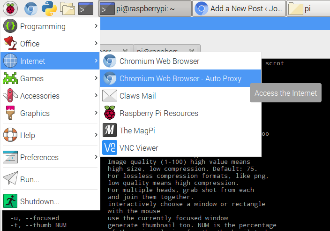
Task: Launch Chromium Web Browser menu entry
Action: pyautogui.click(x=180, y=61)
